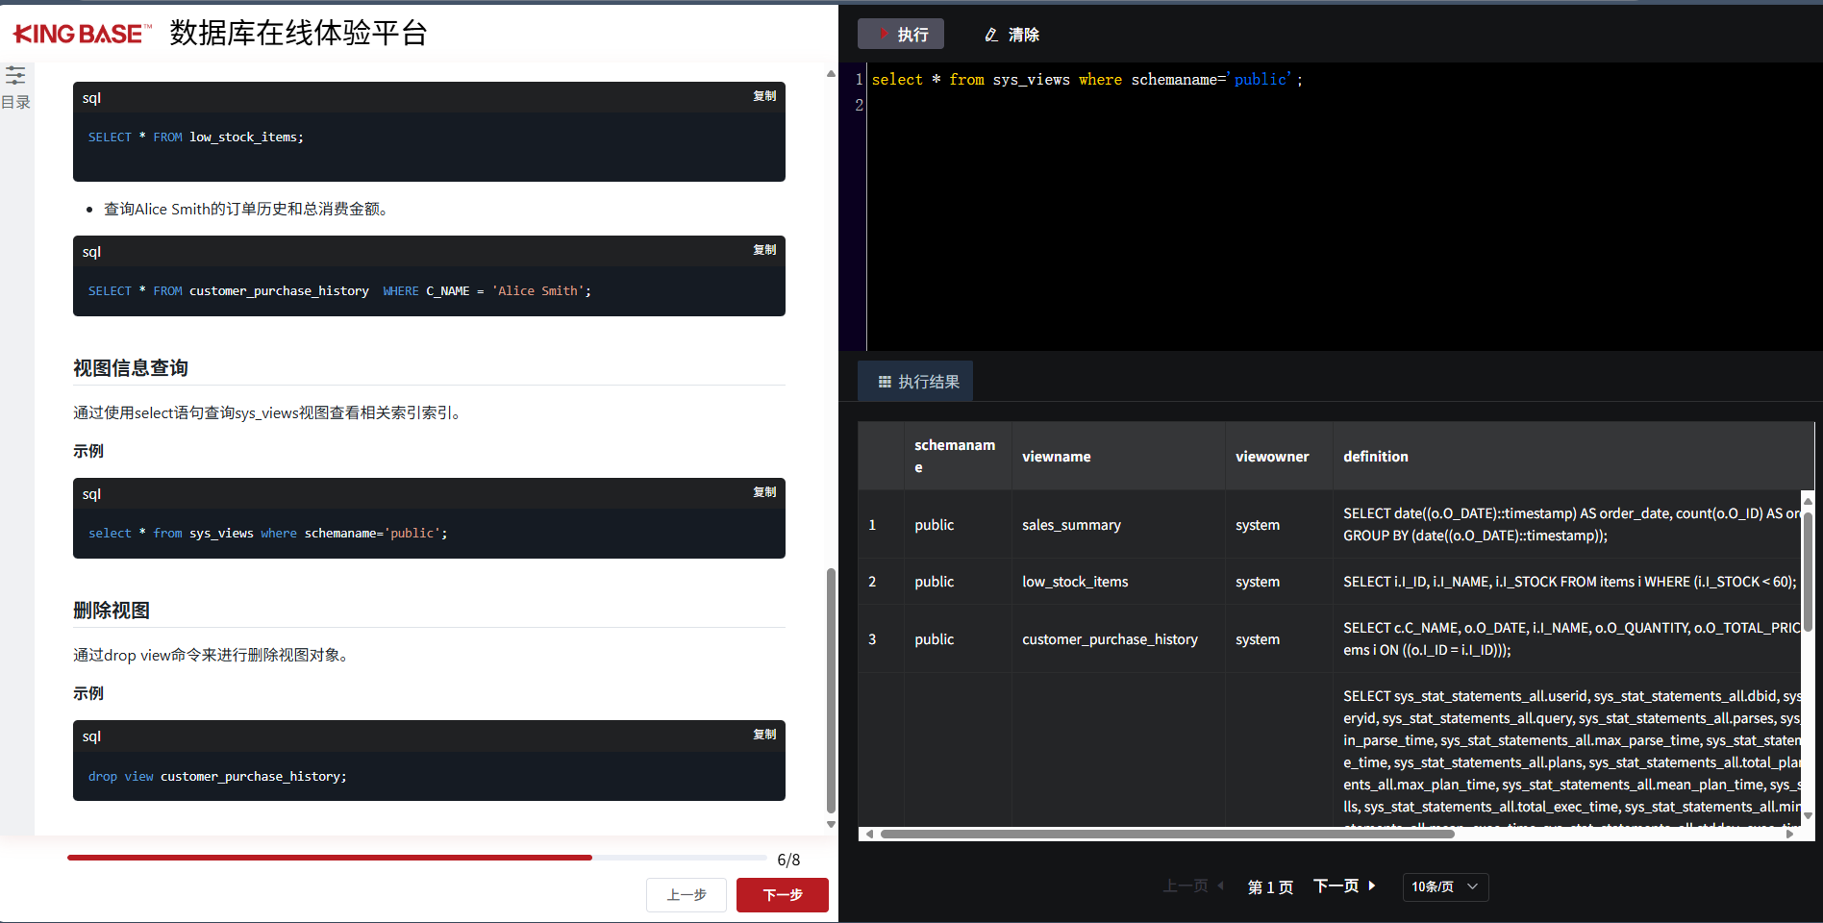Go to next results page 下一页
This screenshot has height=923, width=1823.
coord(1344,886)
